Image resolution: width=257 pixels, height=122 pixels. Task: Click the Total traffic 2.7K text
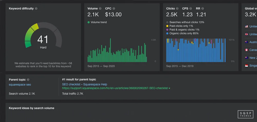pos(73,94)
